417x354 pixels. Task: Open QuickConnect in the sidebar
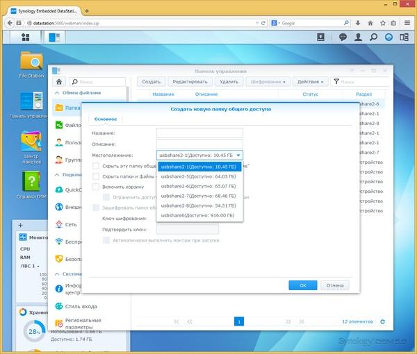(x=67, y=190)
